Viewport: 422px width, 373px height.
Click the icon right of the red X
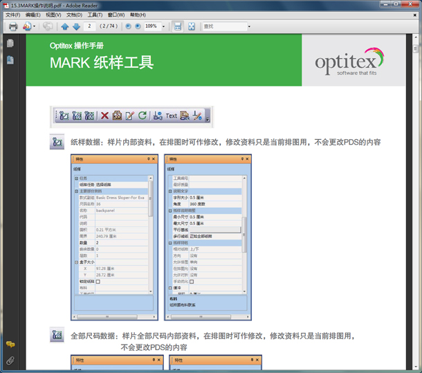117,116
